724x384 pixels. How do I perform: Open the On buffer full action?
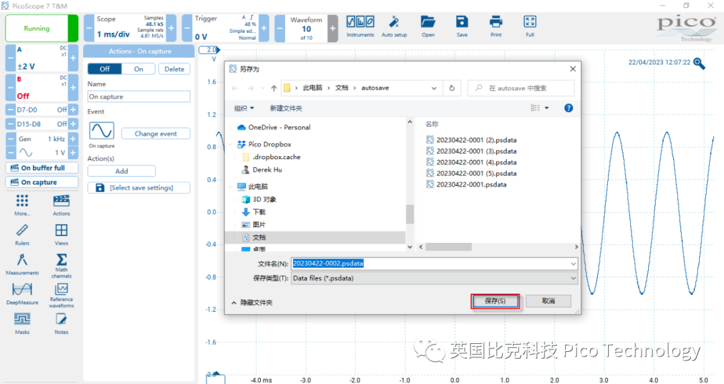(x=42, y=168)
